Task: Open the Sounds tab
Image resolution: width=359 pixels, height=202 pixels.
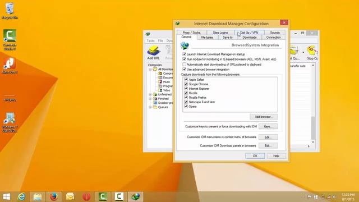Action: click(x=275, y=33)
